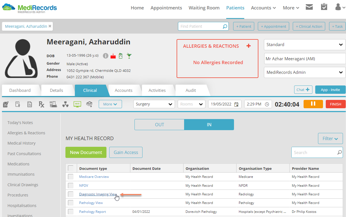Open the stacked books resources icon
Screen dimensions: 346x217
pyautogui.click(x=89, y=104)
